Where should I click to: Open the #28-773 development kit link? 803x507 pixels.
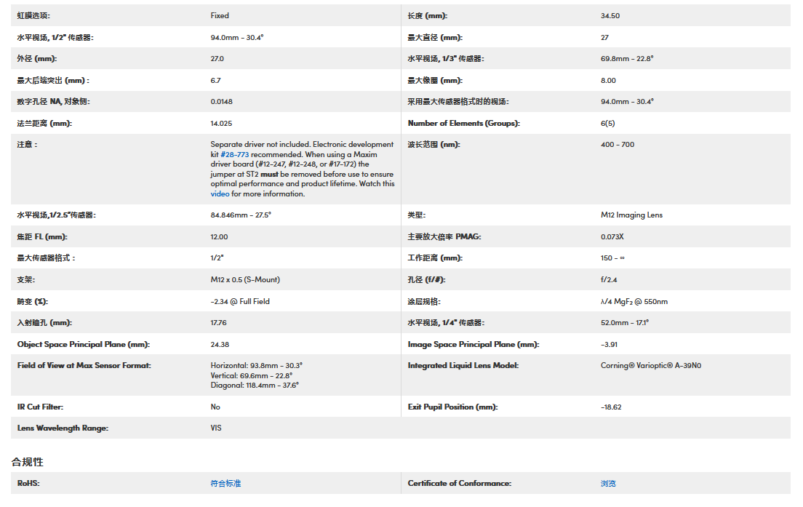[x=234, y=154]
